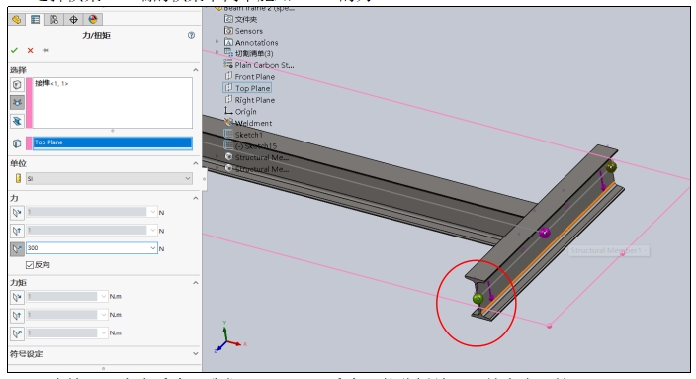Viewport: 696px width, 379px height.
Task: Switch to the DisplayManager color tab
Action: (92, 19)
